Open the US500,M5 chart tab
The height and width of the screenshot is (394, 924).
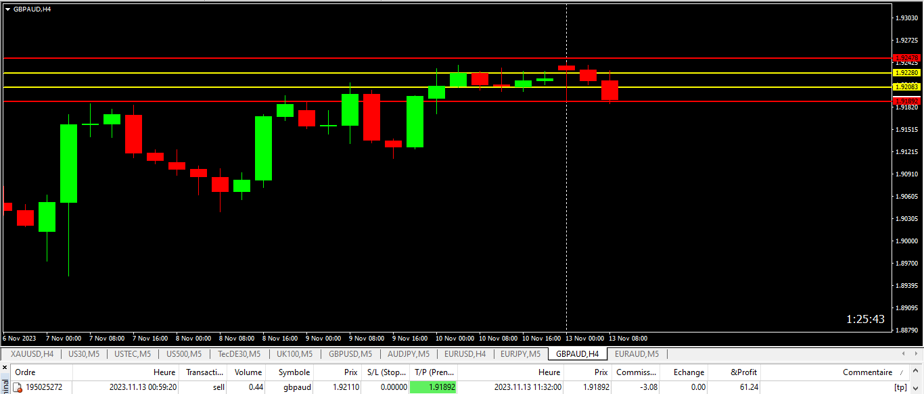[x=184, y=353]
